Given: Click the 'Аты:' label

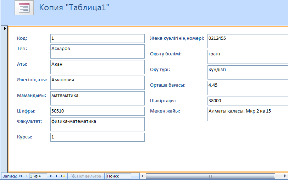Looking at the screenshot, I should 22,64.
